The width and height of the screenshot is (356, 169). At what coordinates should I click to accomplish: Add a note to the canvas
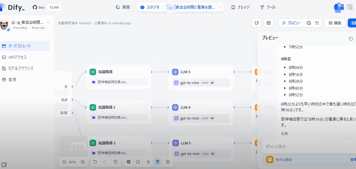tap(138, 162)
